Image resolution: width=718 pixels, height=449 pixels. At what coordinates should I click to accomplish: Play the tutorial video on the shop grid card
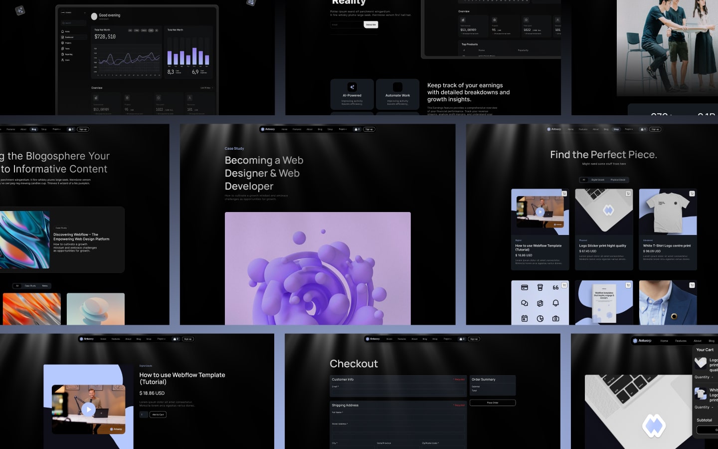click(x=540, y=212)
